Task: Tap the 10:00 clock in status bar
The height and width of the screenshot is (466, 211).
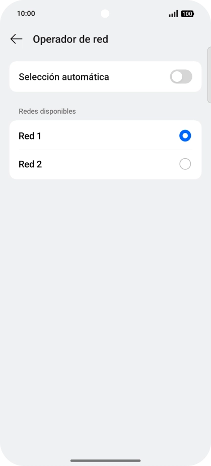Action: click(x=26, y=14)
